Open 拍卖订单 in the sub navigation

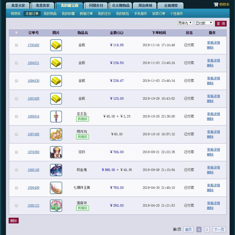[x=159, y=14]
